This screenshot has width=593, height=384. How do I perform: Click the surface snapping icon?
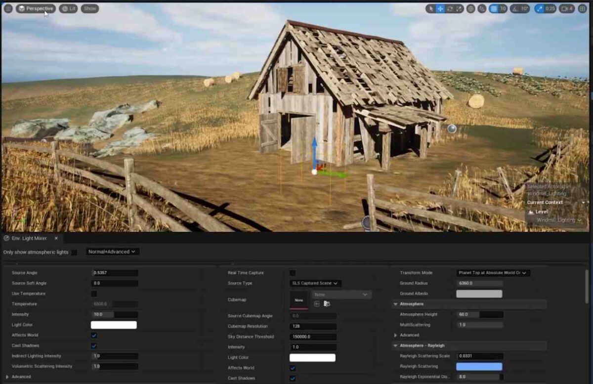pyautogui.click(x=482, y=8)
